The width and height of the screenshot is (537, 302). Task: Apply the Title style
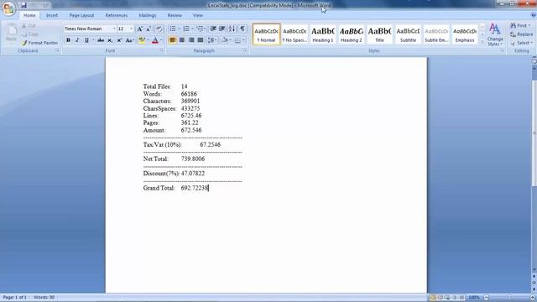click(380, 34)
